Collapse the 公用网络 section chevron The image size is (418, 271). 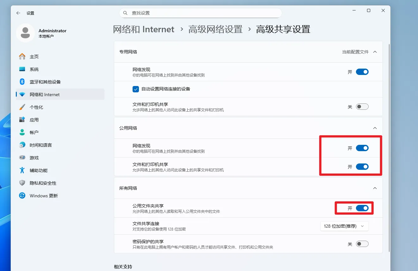[x=375, y=128]
